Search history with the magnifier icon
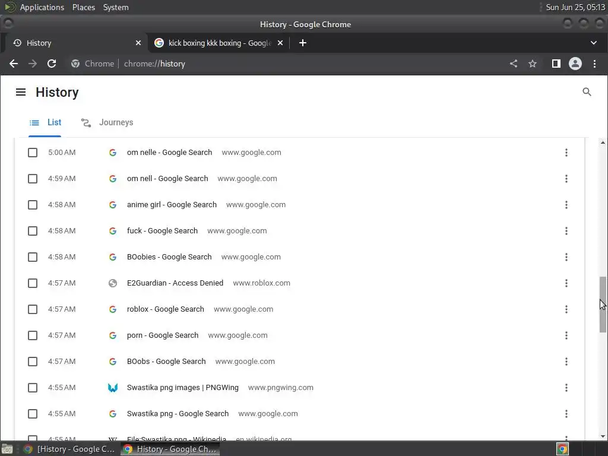This screenshot has width=608, height=456. tap(587, 92)
